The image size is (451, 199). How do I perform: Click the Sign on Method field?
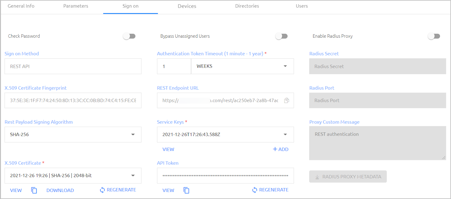point(73,66)
